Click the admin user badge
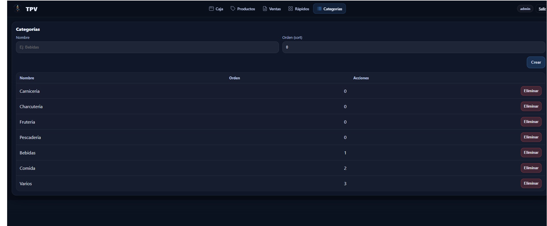This screenshot has width=547, height=226. click(x=525, y=9)
